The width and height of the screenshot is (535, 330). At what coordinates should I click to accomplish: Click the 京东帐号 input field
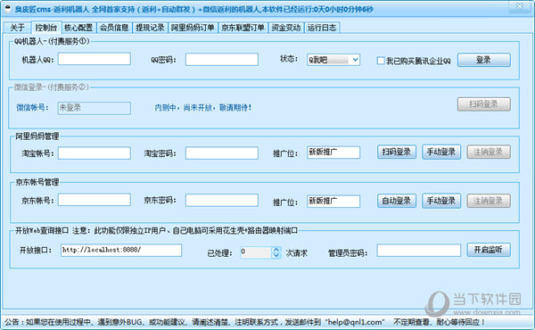click(x=95, y=200)
